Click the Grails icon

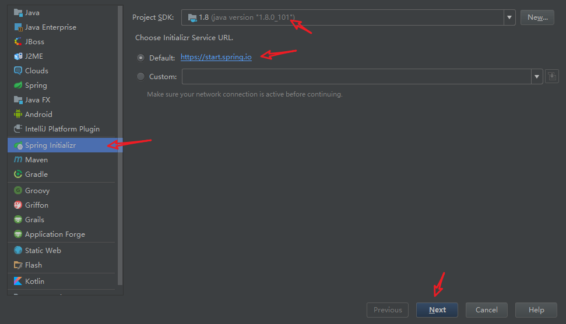[18, 219]
